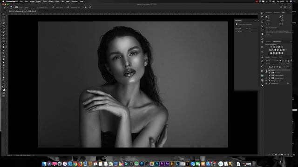Switch to the Libraries tab
Image resolution: width=298 pixels, height=167 pixels.
[x=268, y=42]
